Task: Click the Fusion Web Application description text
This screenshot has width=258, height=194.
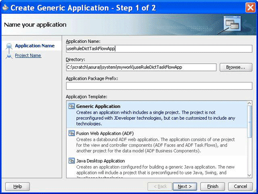Action: coord(155,145)
